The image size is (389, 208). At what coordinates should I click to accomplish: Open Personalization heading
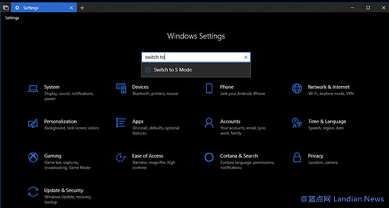click(60, 122)
